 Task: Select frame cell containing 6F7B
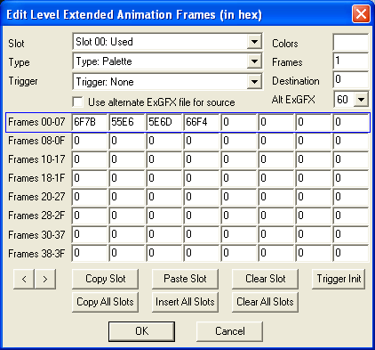[90, 122]
